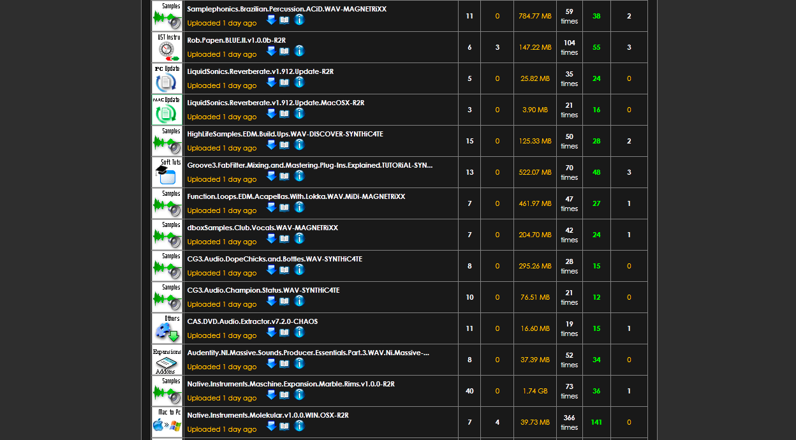Screen dimensions: 796x440
Task: Click the download arrow for HighLifeSamples EDM Build Ups
Action: coord(271,145)
